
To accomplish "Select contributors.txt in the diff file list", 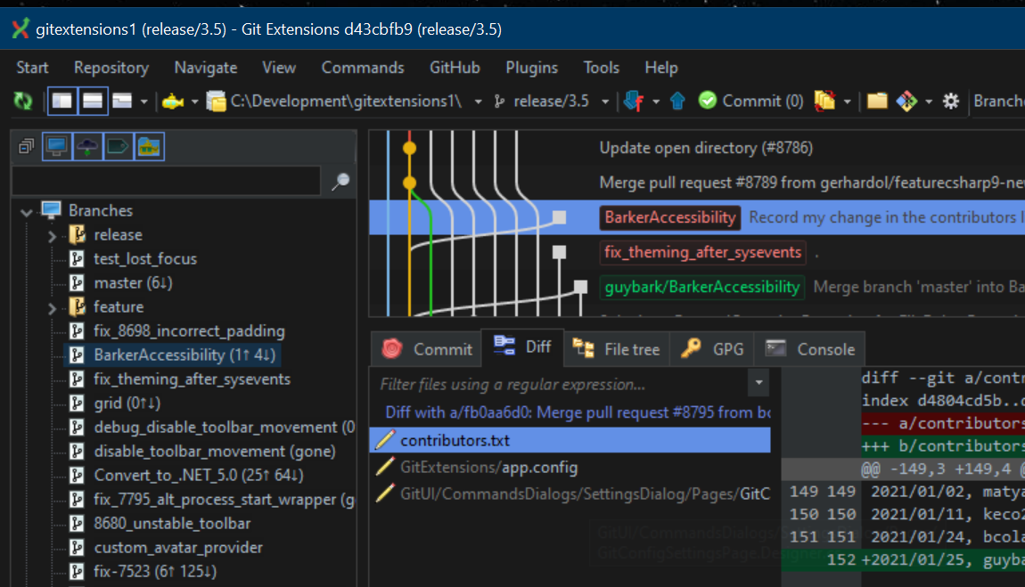I will [570, 441].
